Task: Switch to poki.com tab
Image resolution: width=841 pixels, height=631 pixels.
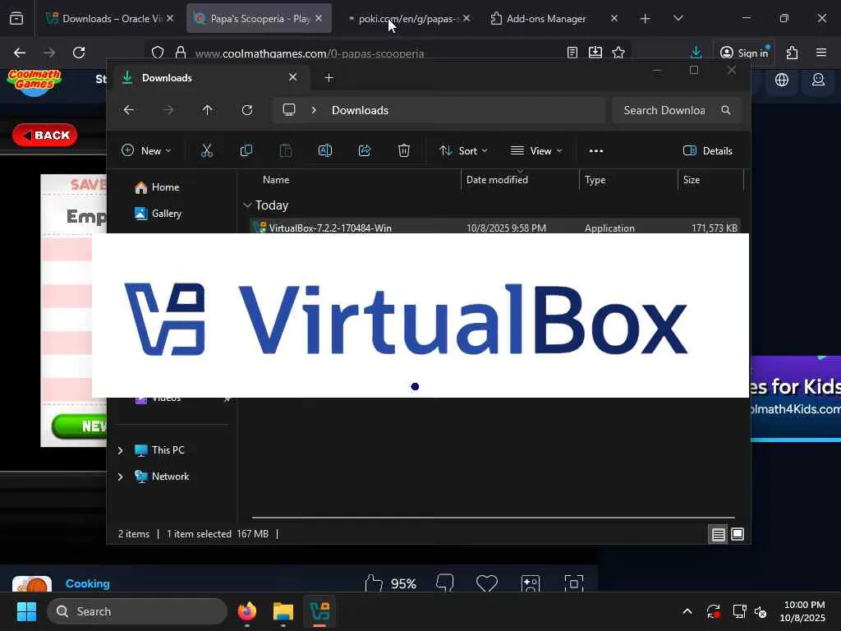Action: click(x=408, y=18)
